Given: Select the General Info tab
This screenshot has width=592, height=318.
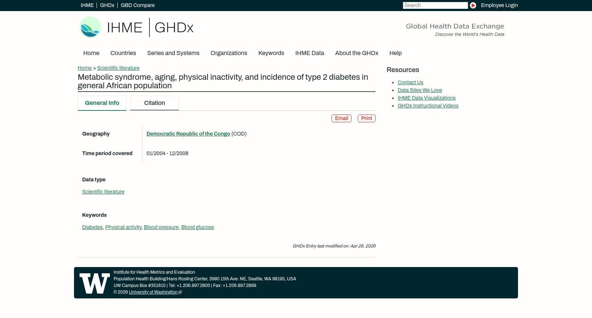Looking at the screenshot, I should coord(102,103).
